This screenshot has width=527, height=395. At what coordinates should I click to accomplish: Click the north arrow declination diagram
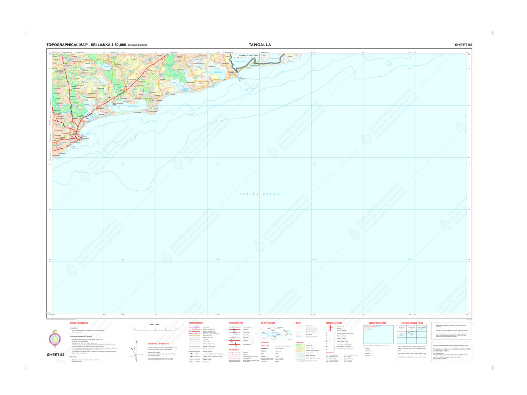[x=136, y=351]
